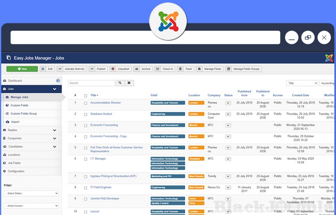Click into the Search input field

coord(91,83)
